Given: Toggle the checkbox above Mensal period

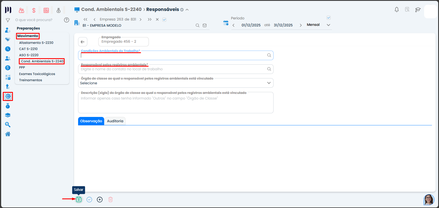Looking at the screenshot, I should (329, 18).
